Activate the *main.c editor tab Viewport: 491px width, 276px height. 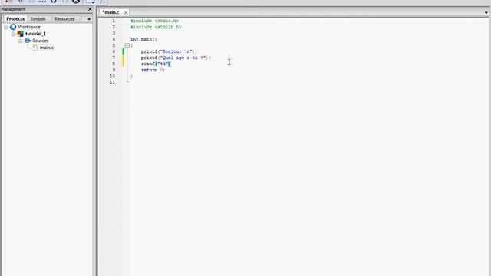click(110, 12)
